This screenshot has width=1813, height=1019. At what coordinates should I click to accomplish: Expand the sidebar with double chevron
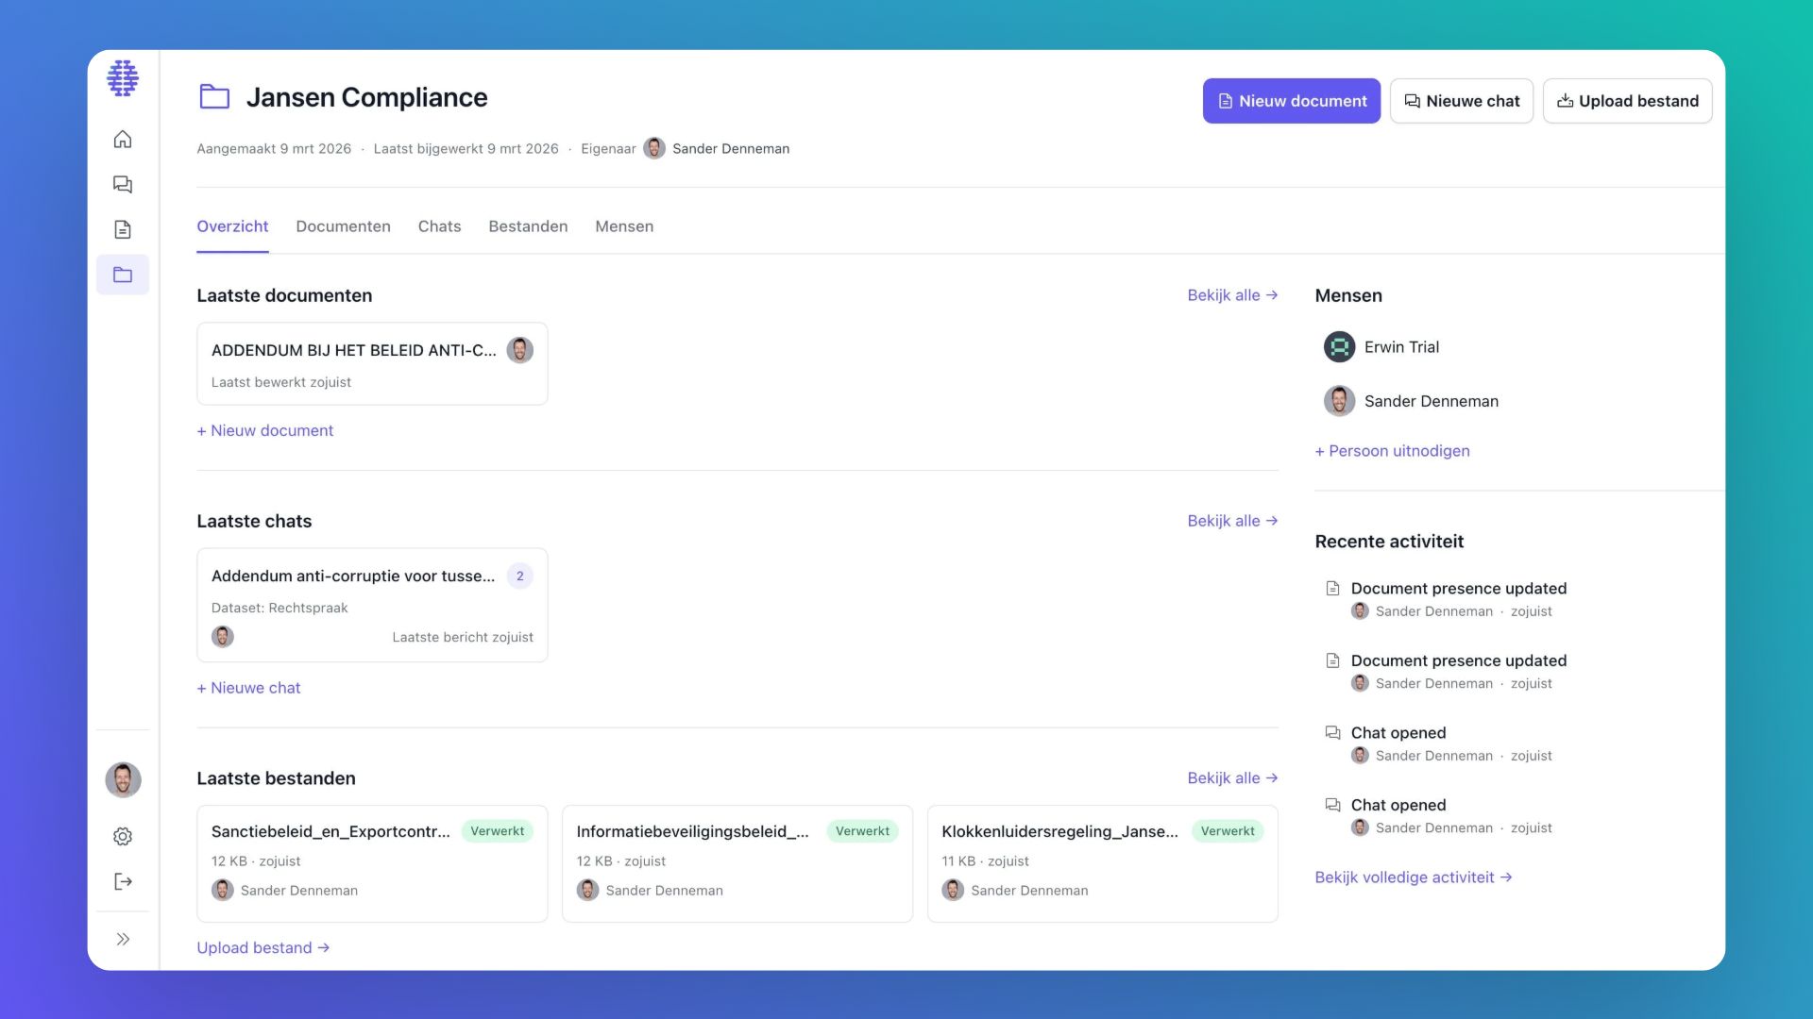click(123, 939)
